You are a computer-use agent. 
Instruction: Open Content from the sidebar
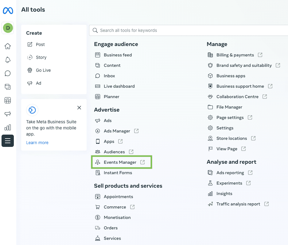[8, 87]
